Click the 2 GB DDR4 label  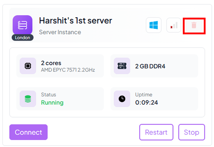[x=150, y=66]
